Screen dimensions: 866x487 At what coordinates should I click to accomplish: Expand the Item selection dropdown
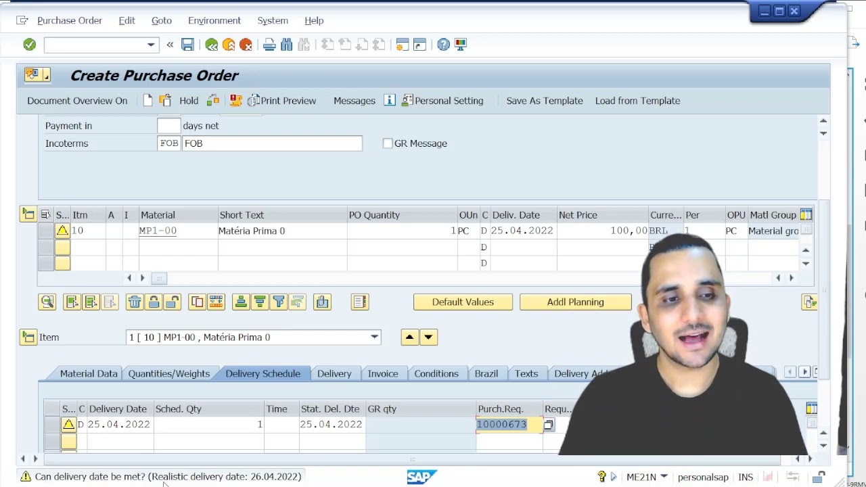374,337
